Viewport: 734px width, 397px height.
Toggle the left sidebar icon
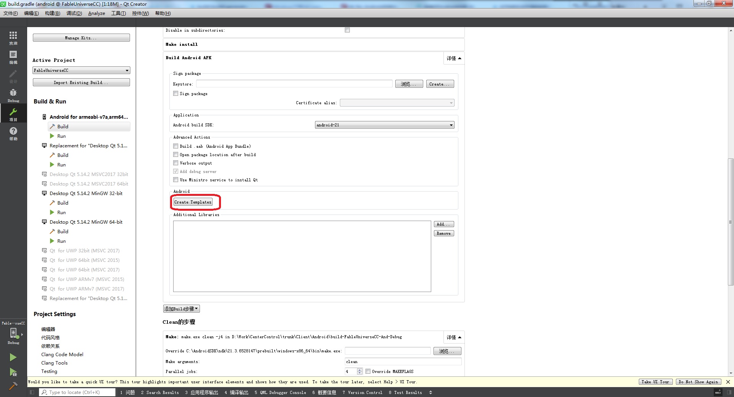32,392
